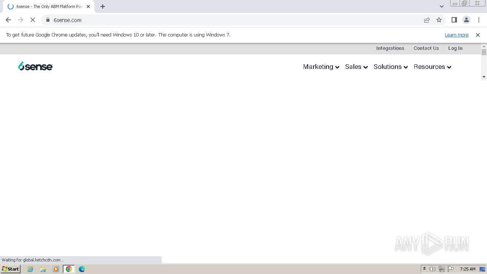Launch Microsoft Edge from taskbar

click(x=82, y=269)
